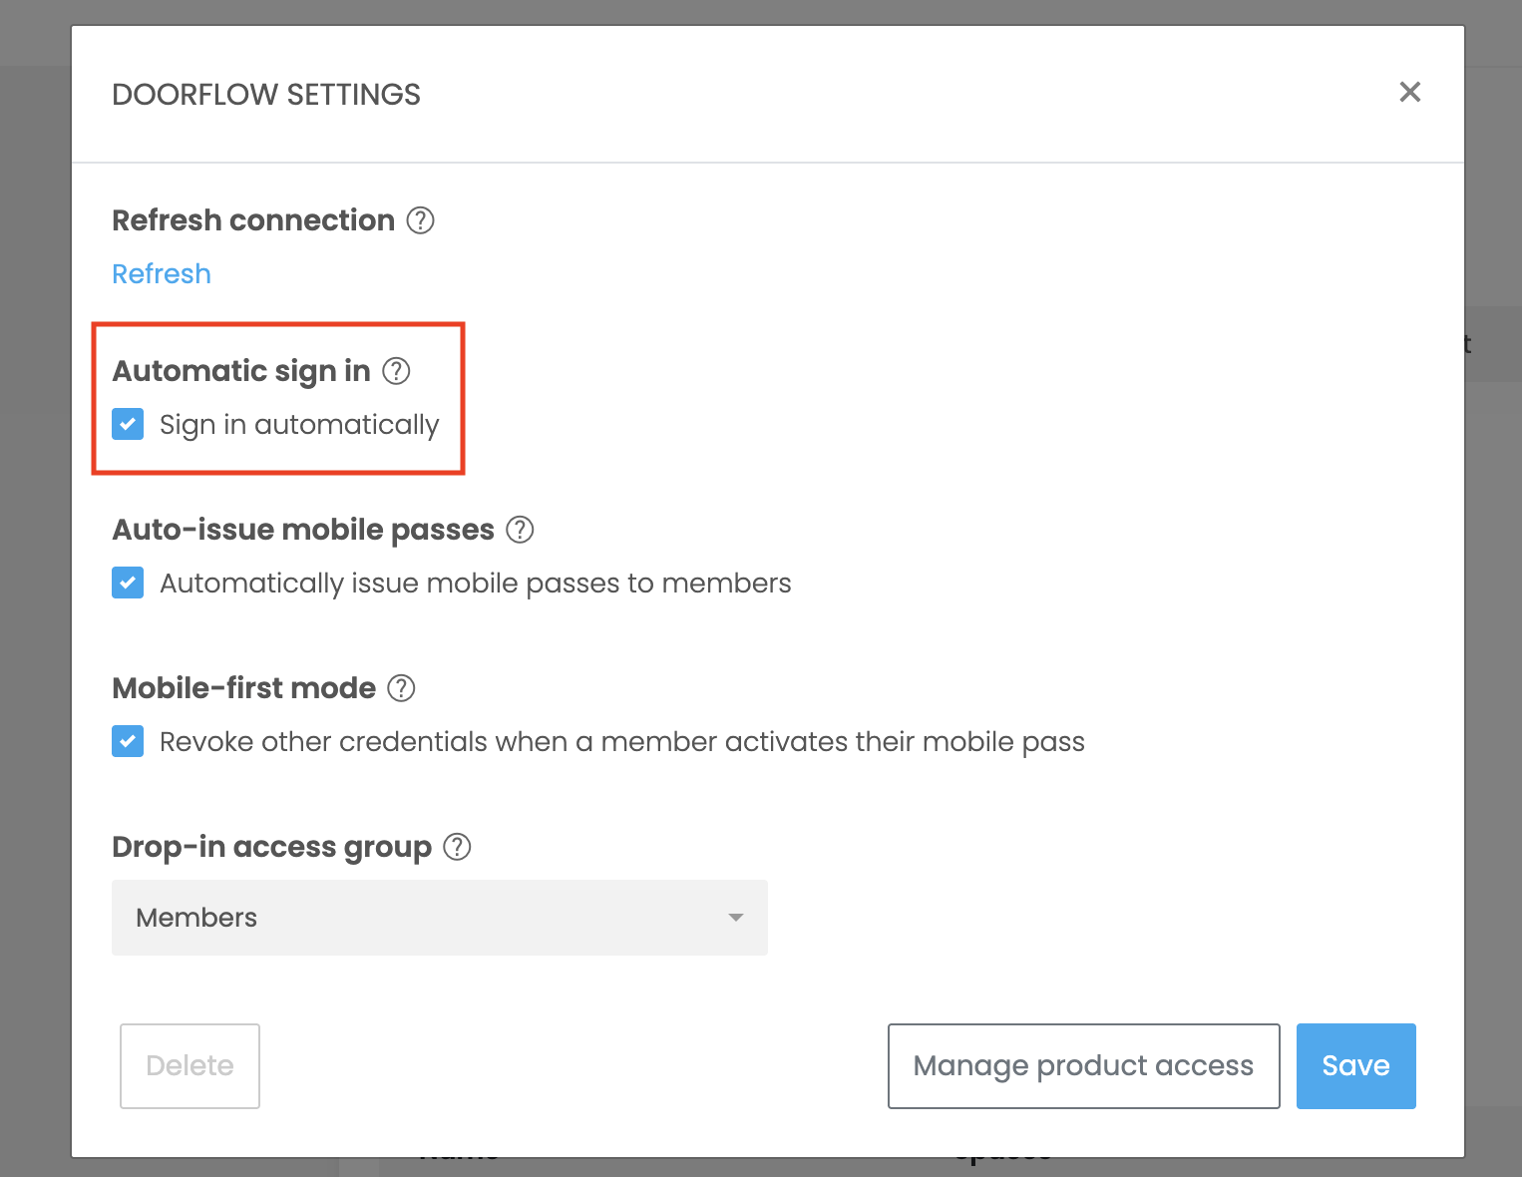Screen dimensions: 1522x1177
Task: Open Manage product access
Action: click(x=1083, y=1065)
